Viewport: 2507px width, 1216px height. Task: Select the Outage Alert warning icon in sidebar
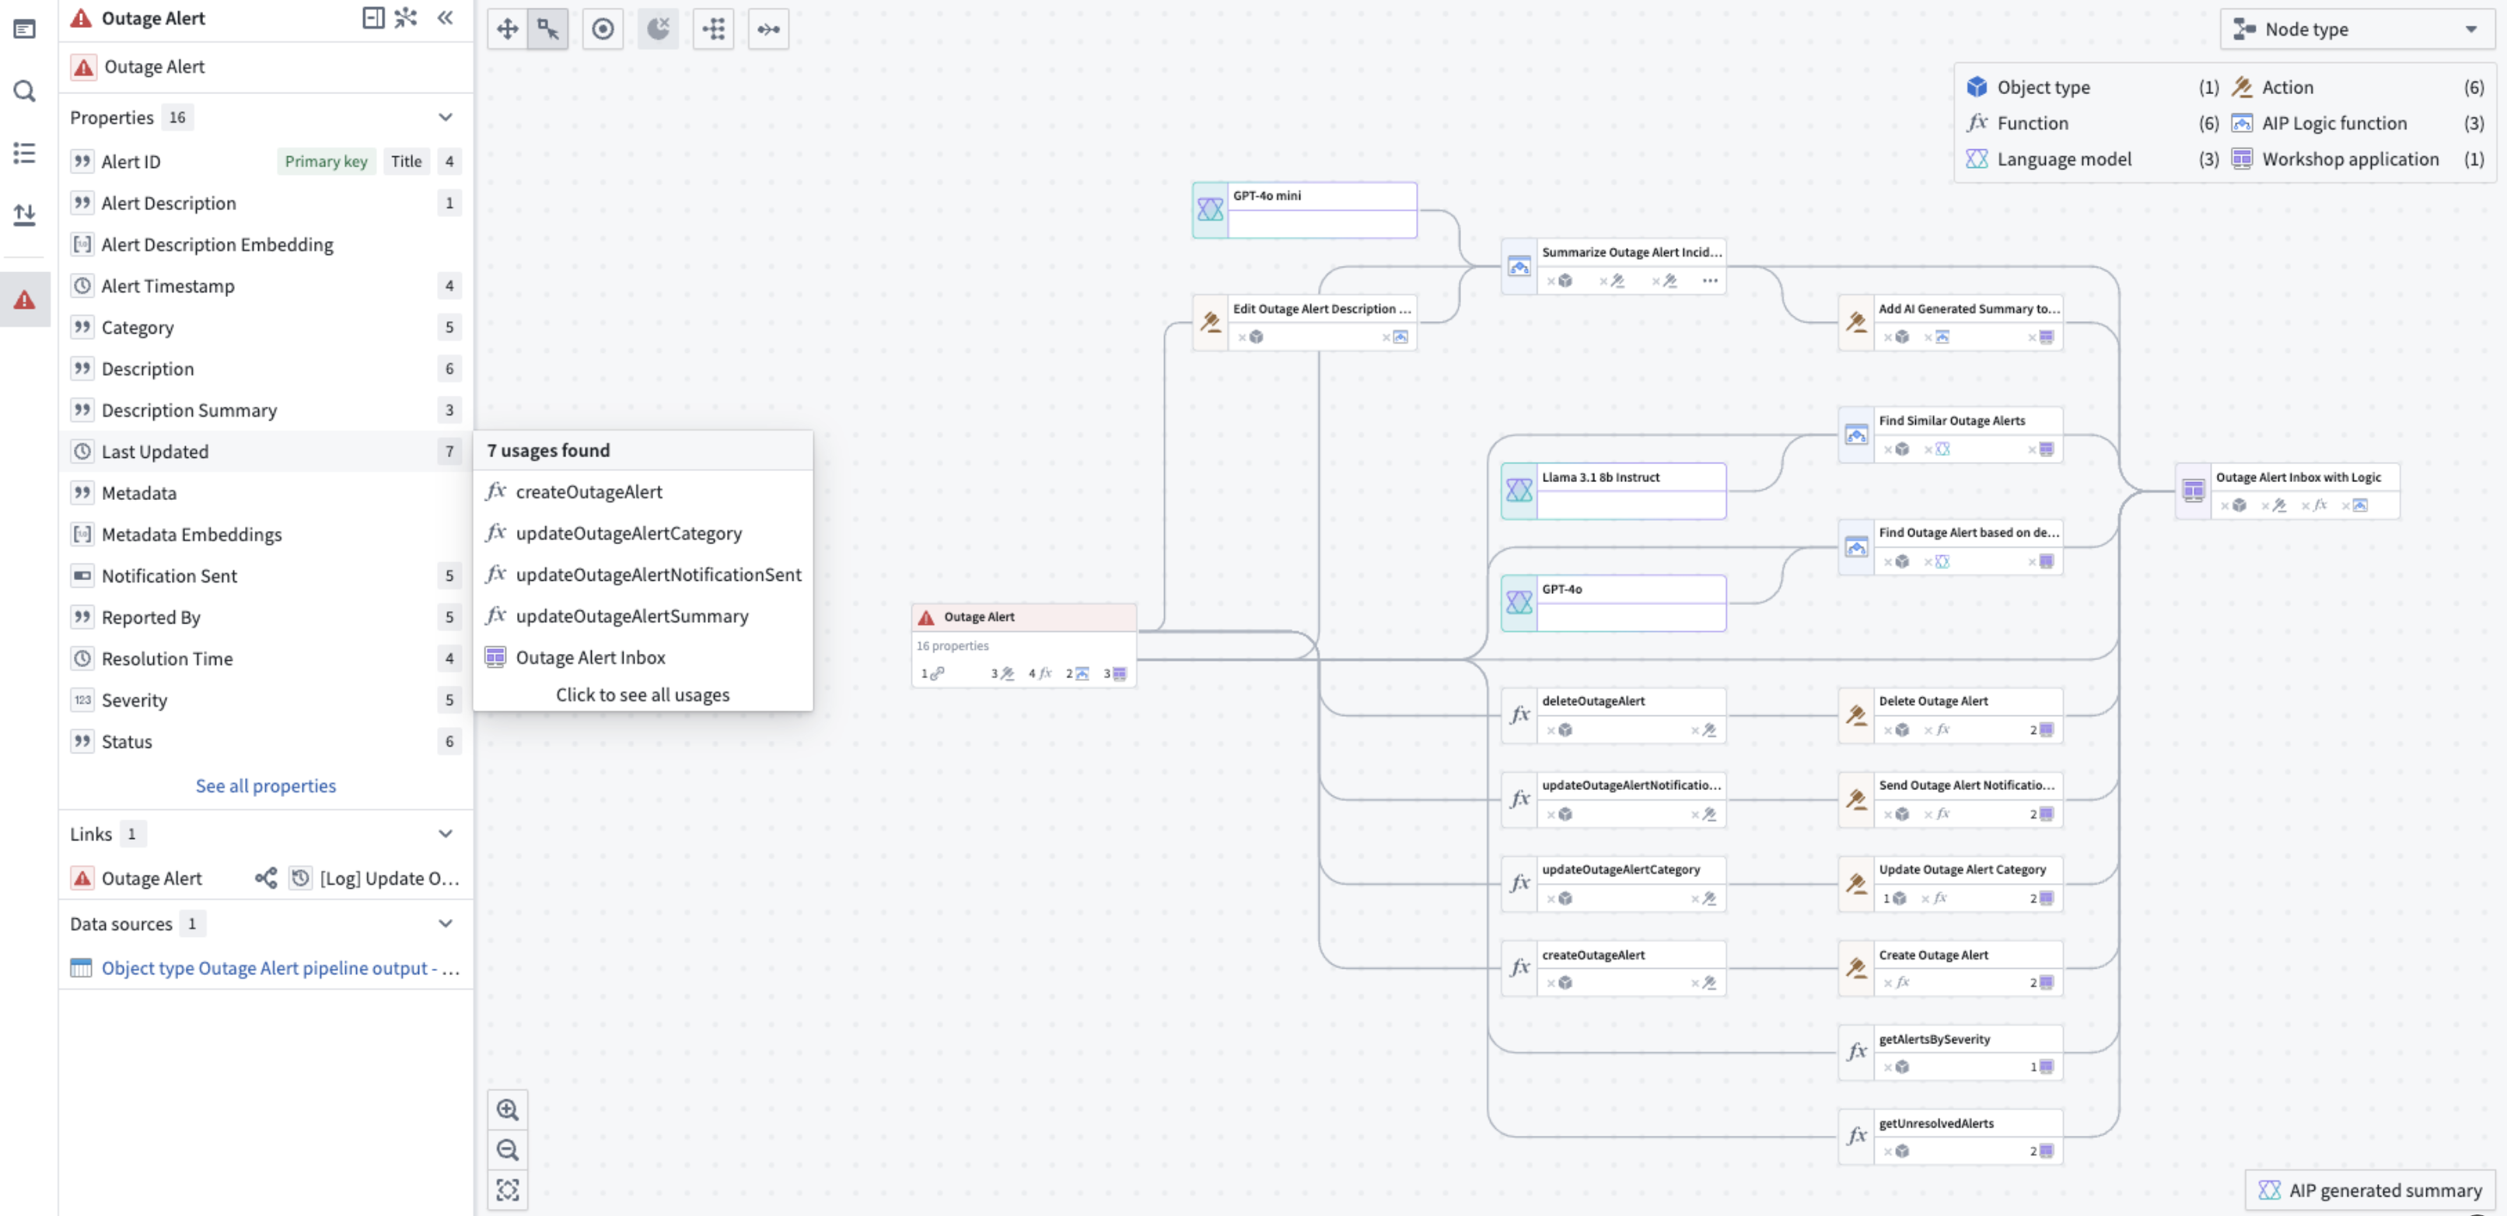point(24,299)
